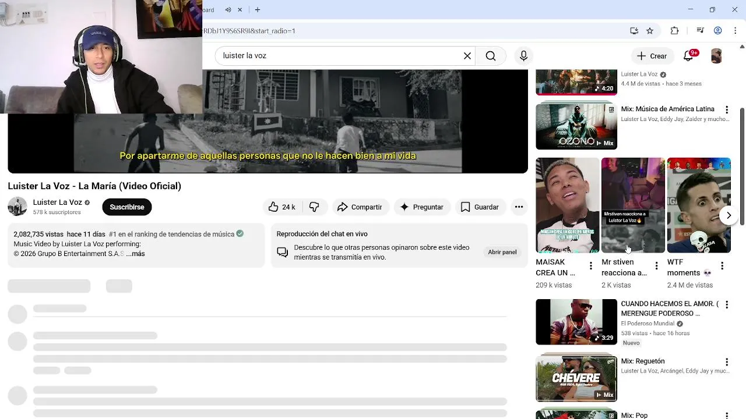Viewport: 746px width, 419px height.
Task: Open the Preguntar AI button
Action: pos(421,207)
